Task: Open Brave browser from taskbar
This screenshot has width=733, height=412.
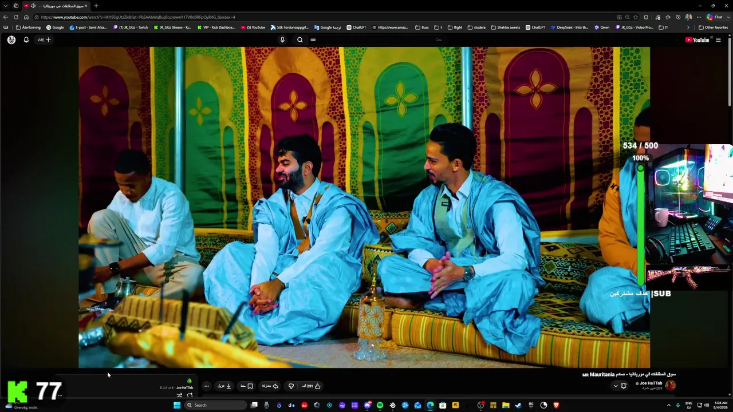Action: pyautogui.click(x=556, y=405)
